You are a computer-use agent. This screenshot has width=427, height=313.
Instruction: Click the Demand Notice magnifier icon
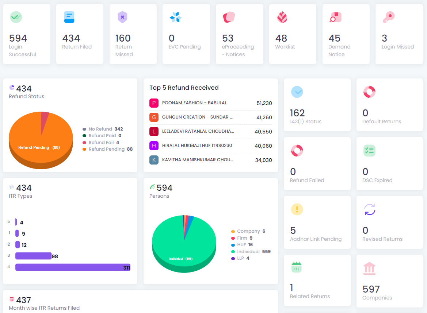pos(335,17)
